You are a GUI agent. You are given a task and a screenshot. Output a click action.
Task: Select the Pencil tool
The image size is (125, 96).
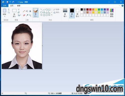click(24, 11)
